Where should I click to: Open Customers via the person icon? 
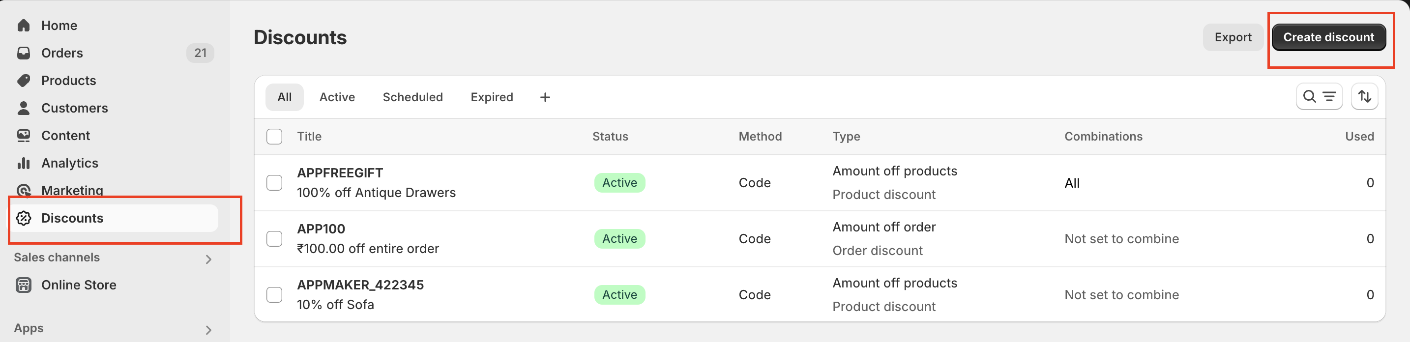point(24,108)
